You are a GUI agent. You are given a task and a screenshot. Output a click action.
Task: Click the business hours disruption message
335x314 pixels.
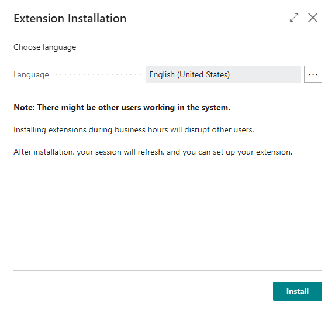point(134,129)
